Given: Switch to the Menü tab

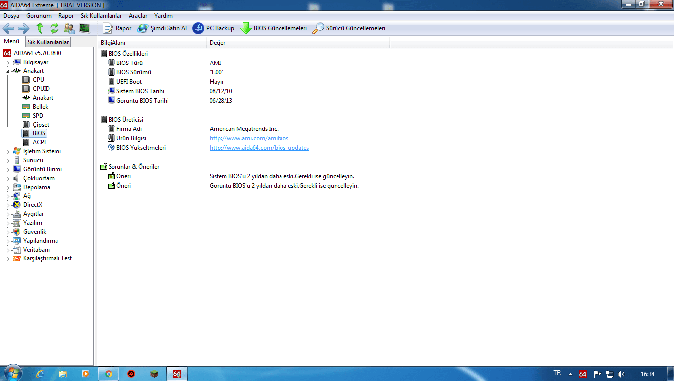Looking at the screenshot, I should coord(12,42).
